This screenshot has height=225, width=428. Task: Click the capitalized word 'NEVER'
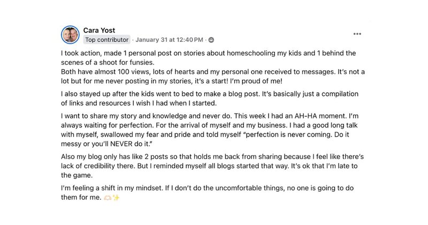[122, 144]
